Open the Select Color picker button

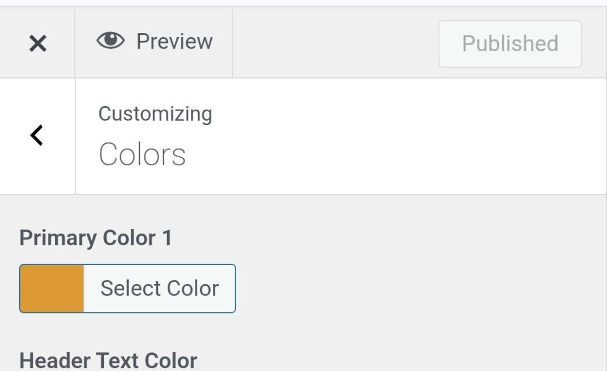[x=159, y=289]
